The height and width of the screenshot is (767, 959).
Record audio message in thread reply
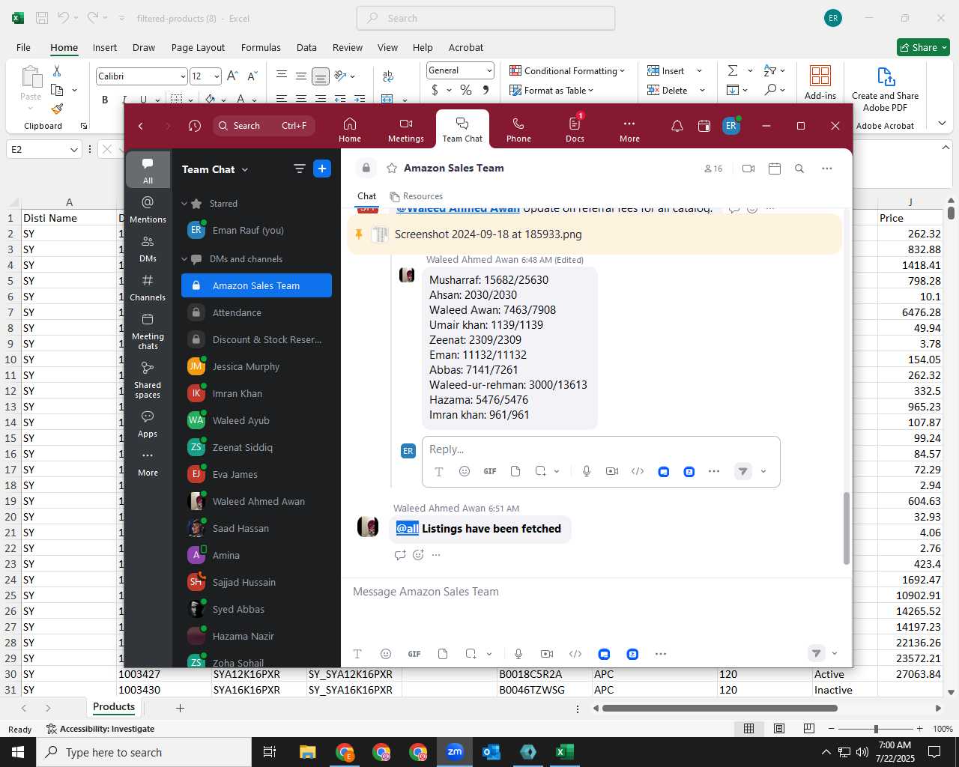[x=587, y=471]
